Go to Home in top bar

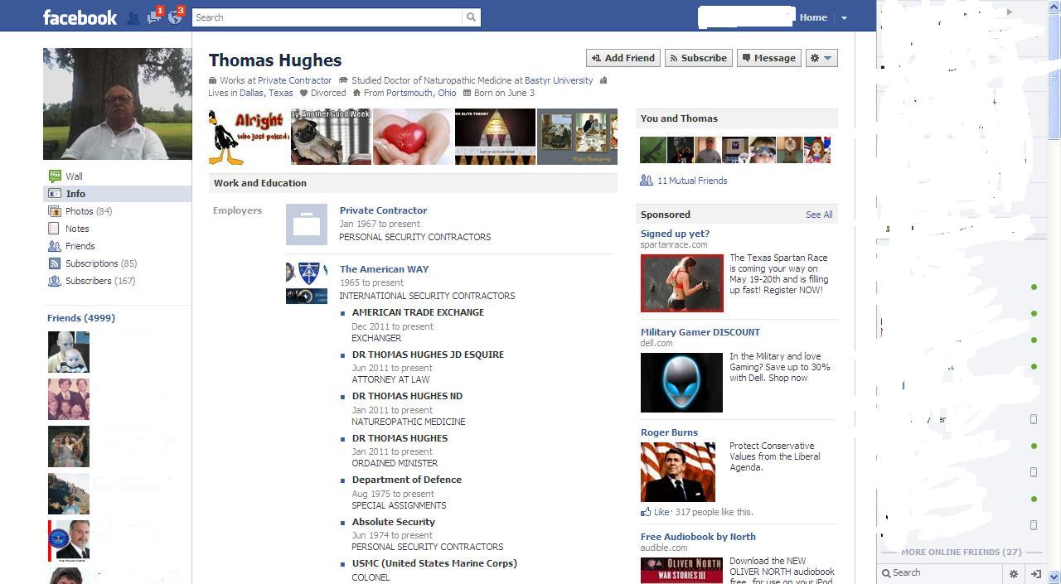click(x=813, y=17)
